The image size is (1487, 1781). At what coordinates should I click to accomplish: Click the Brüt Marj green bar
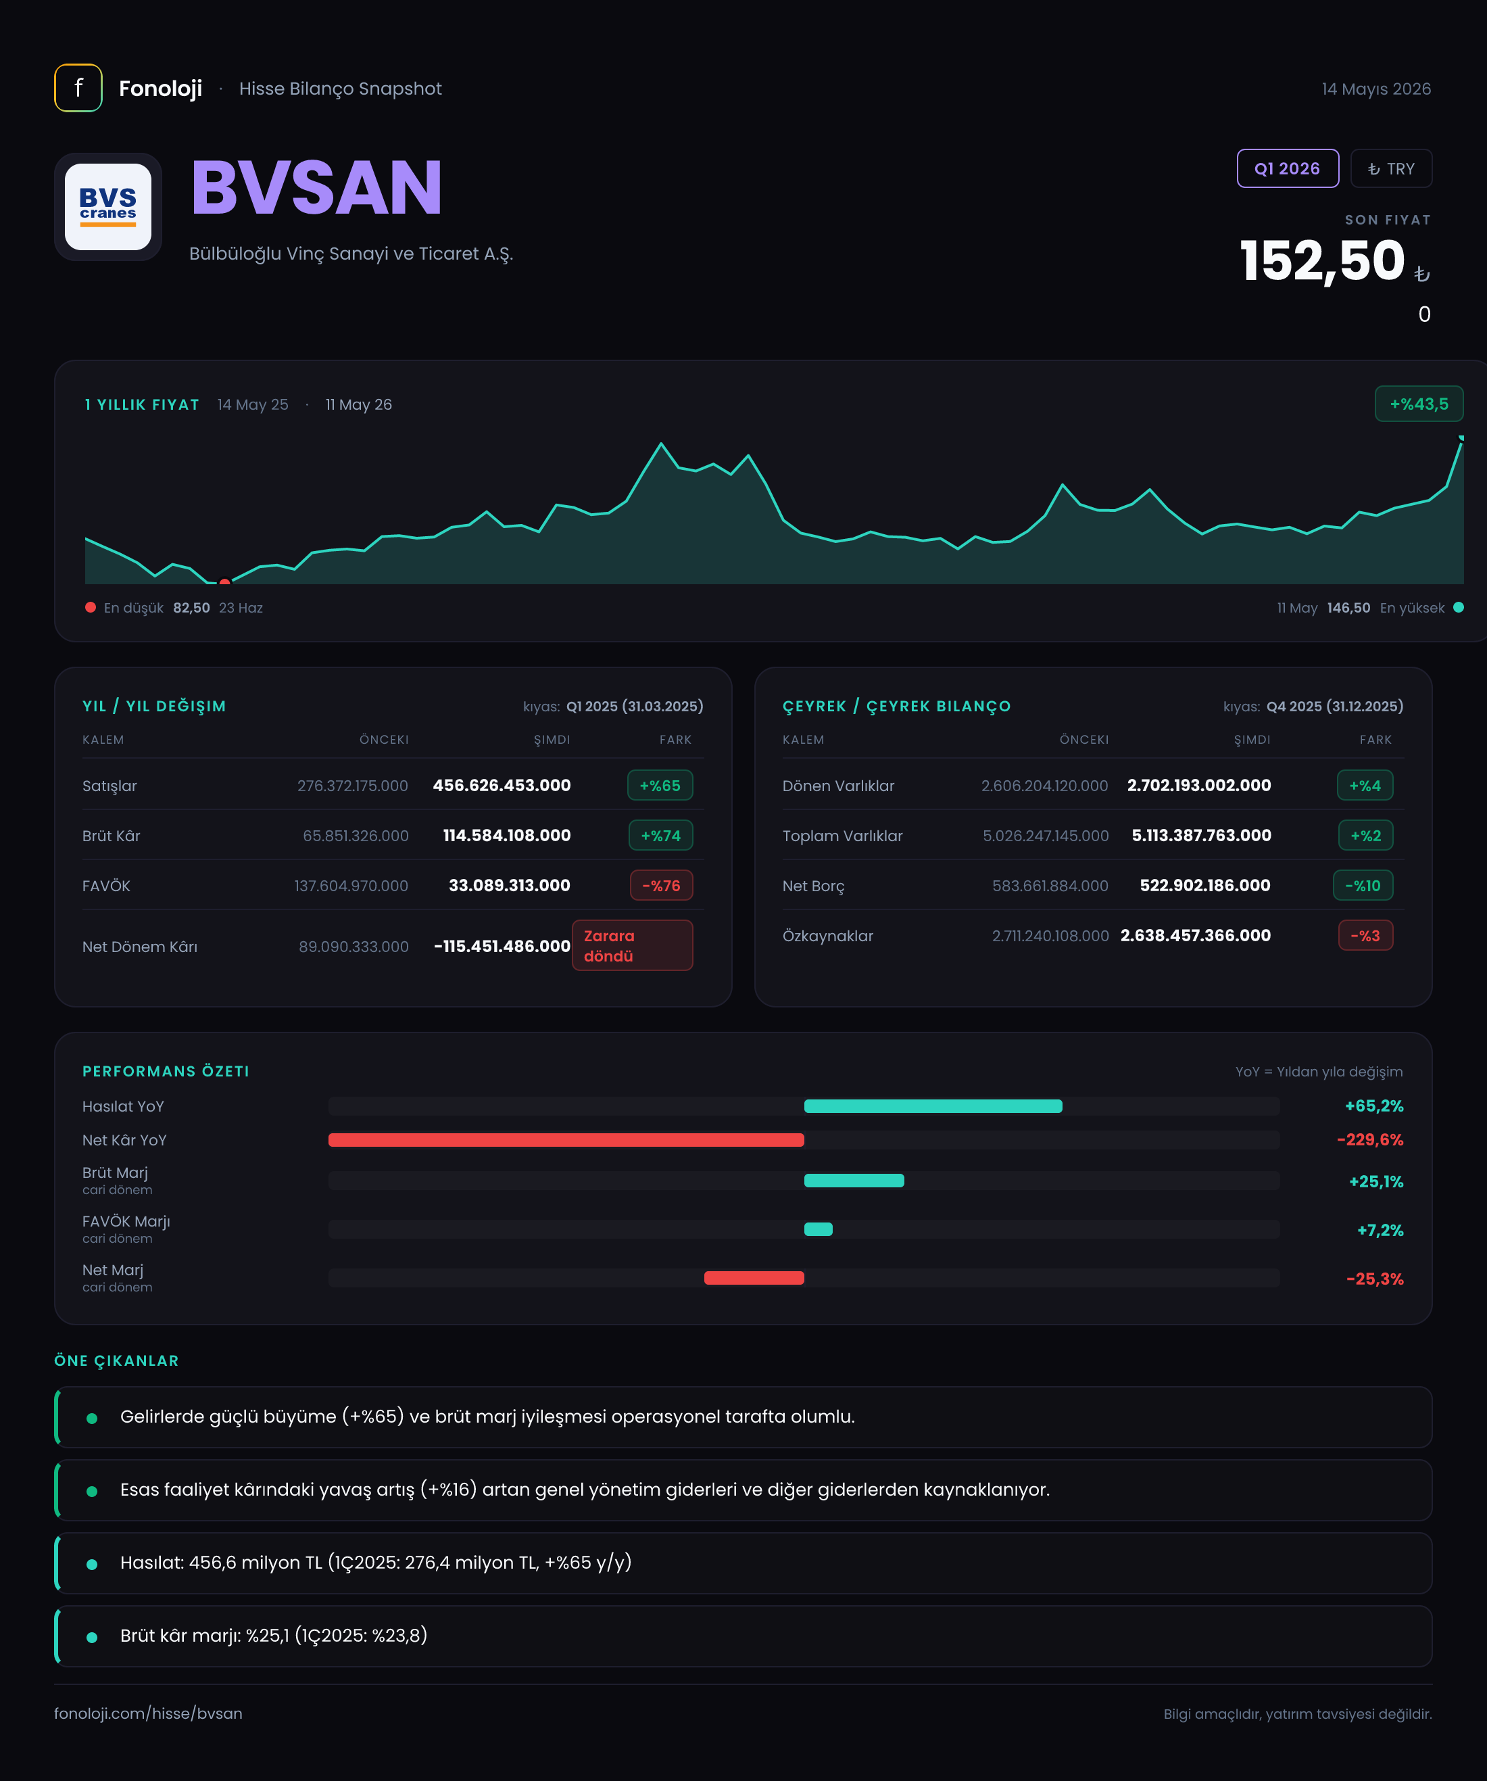coord(854,1181)
